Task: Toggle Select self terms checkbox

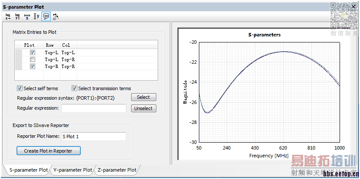Action: click(20, 88)
